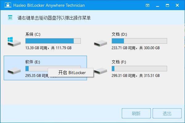This screenshot has width=185, height=123.
Task: Click the D: drive usage bar
Action: coord(139,41)
